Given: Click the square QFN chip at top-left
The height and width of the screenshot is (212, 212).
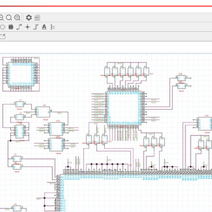Looking at the screenshot, I should 21,74.
